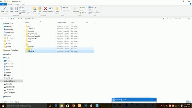The height and width of the screenshot is (108, 192).
Task: Open advance_sms in navigation pane
Action: pos(10,38)
